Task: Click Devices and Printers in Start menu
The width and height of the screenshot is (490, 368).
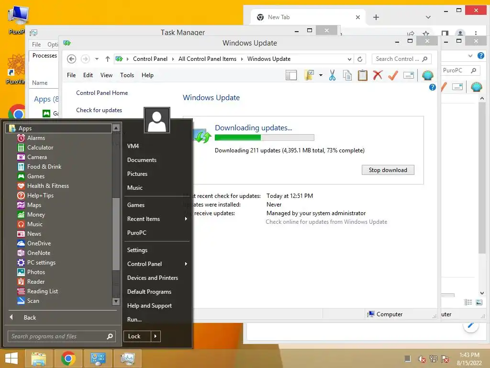Action: point(153,278)
